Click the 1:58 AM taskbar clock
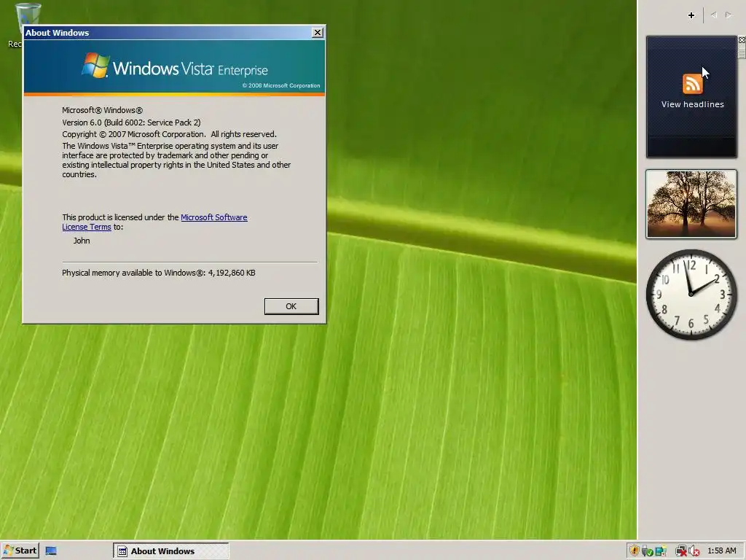746x560 pixels. coord(721,551)
